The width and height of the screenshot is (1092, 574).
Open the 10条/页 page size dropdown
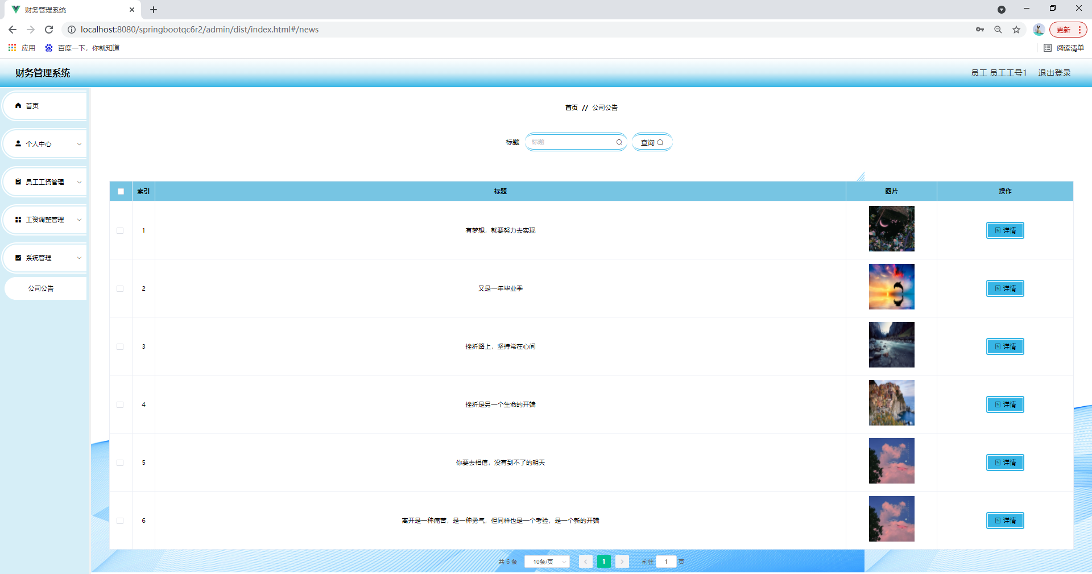[547, 562]
